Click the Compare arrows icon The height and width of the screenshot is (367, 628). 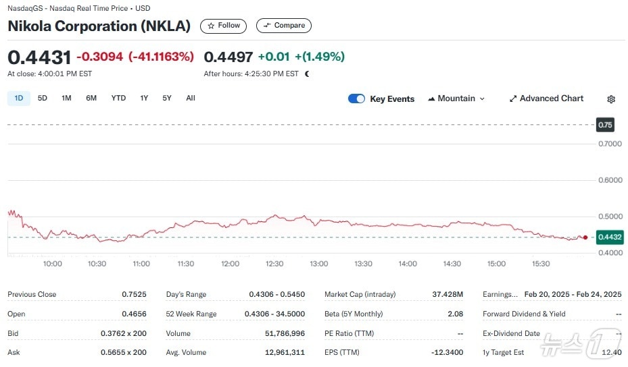click(x=266, y=26)
